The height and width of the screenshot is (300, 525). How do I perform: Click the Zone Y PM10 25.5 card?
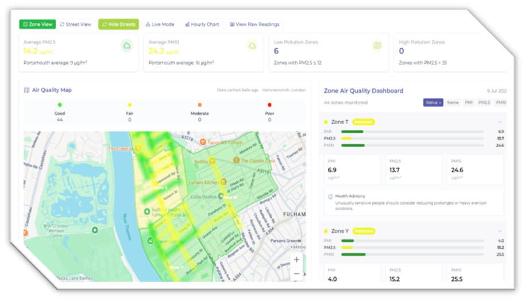pyautogui.click(x=476, y=273)
